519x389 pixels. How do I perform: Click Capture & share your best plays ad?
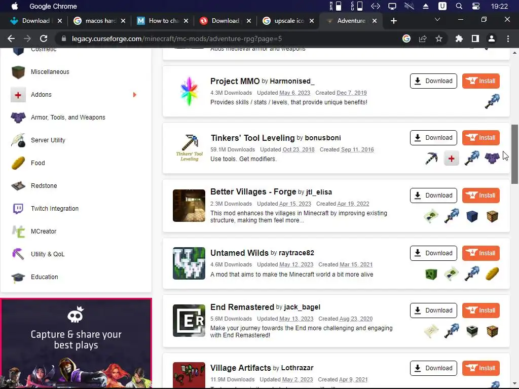[x=76, y=343]
